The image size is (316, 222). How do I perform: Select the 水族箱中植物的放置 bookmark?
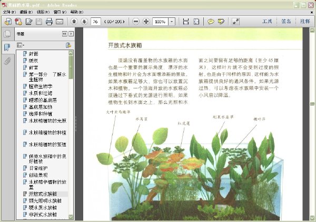47,185
